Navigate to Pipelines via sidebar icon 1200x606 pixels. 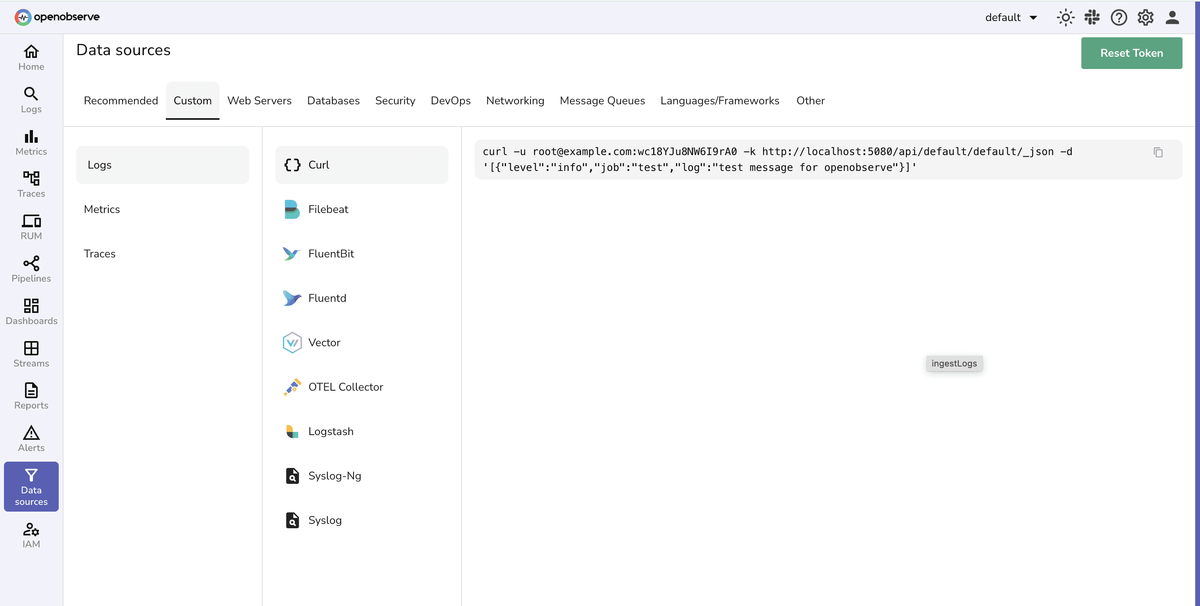click(x=31, y=268)
